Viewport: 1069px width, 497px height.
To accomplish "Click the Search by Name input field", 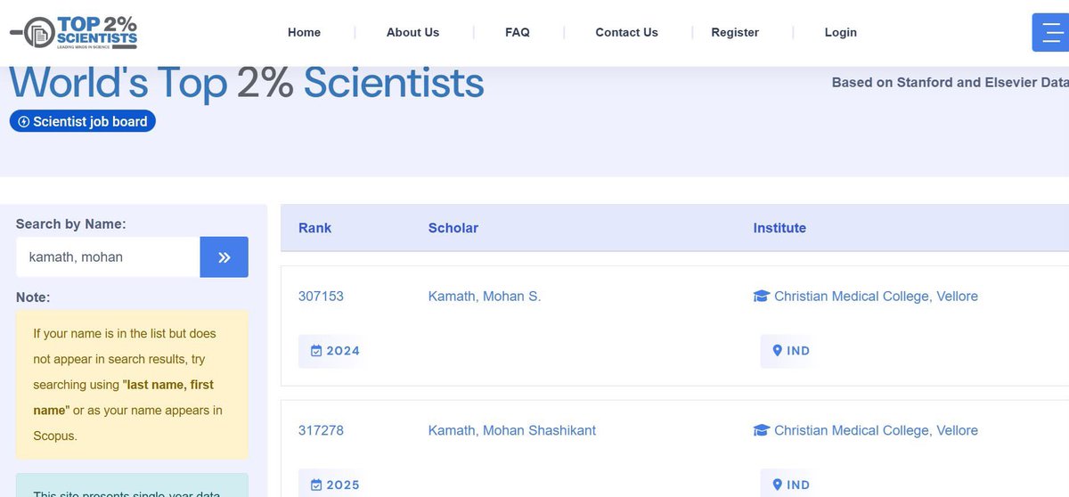I will point(108,257).
